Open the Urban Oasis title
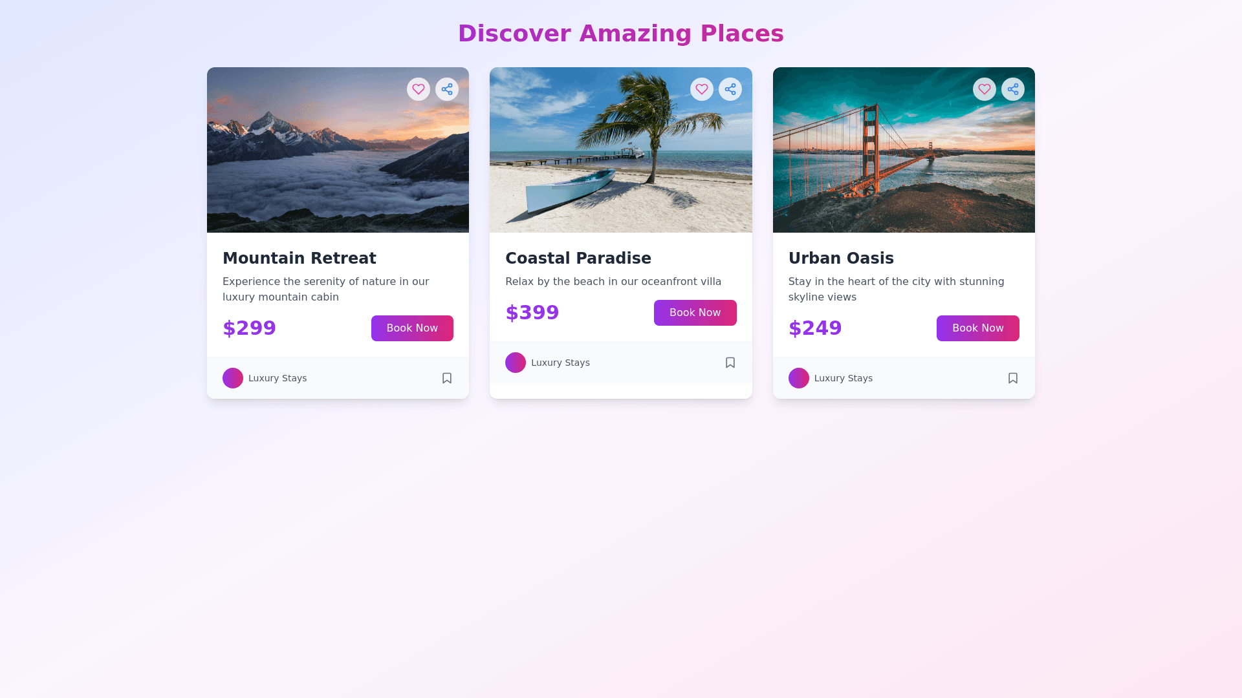The width and height of the screenshot is (1242, 698). [x=841, y=259]
